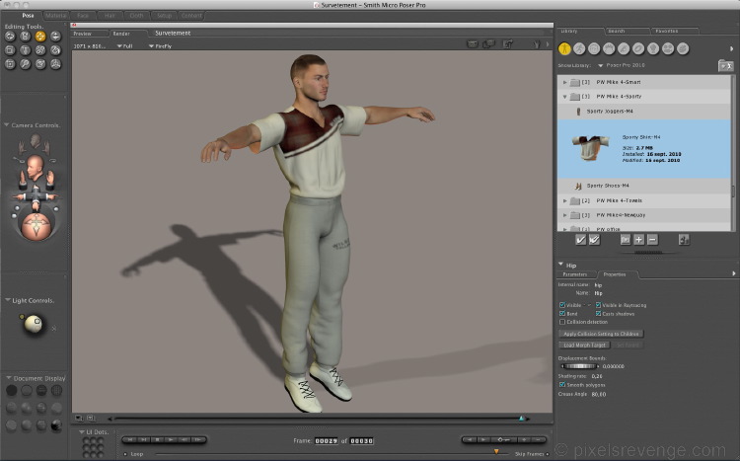Toggle Visible in Raytracing checkbox
This screenshot has height=461, width=740.
click(598, 305)
